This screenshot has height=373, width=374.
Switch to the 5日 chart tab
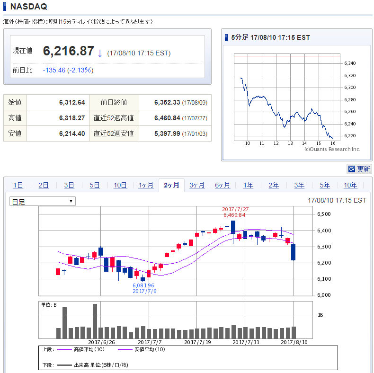point(95,185)
